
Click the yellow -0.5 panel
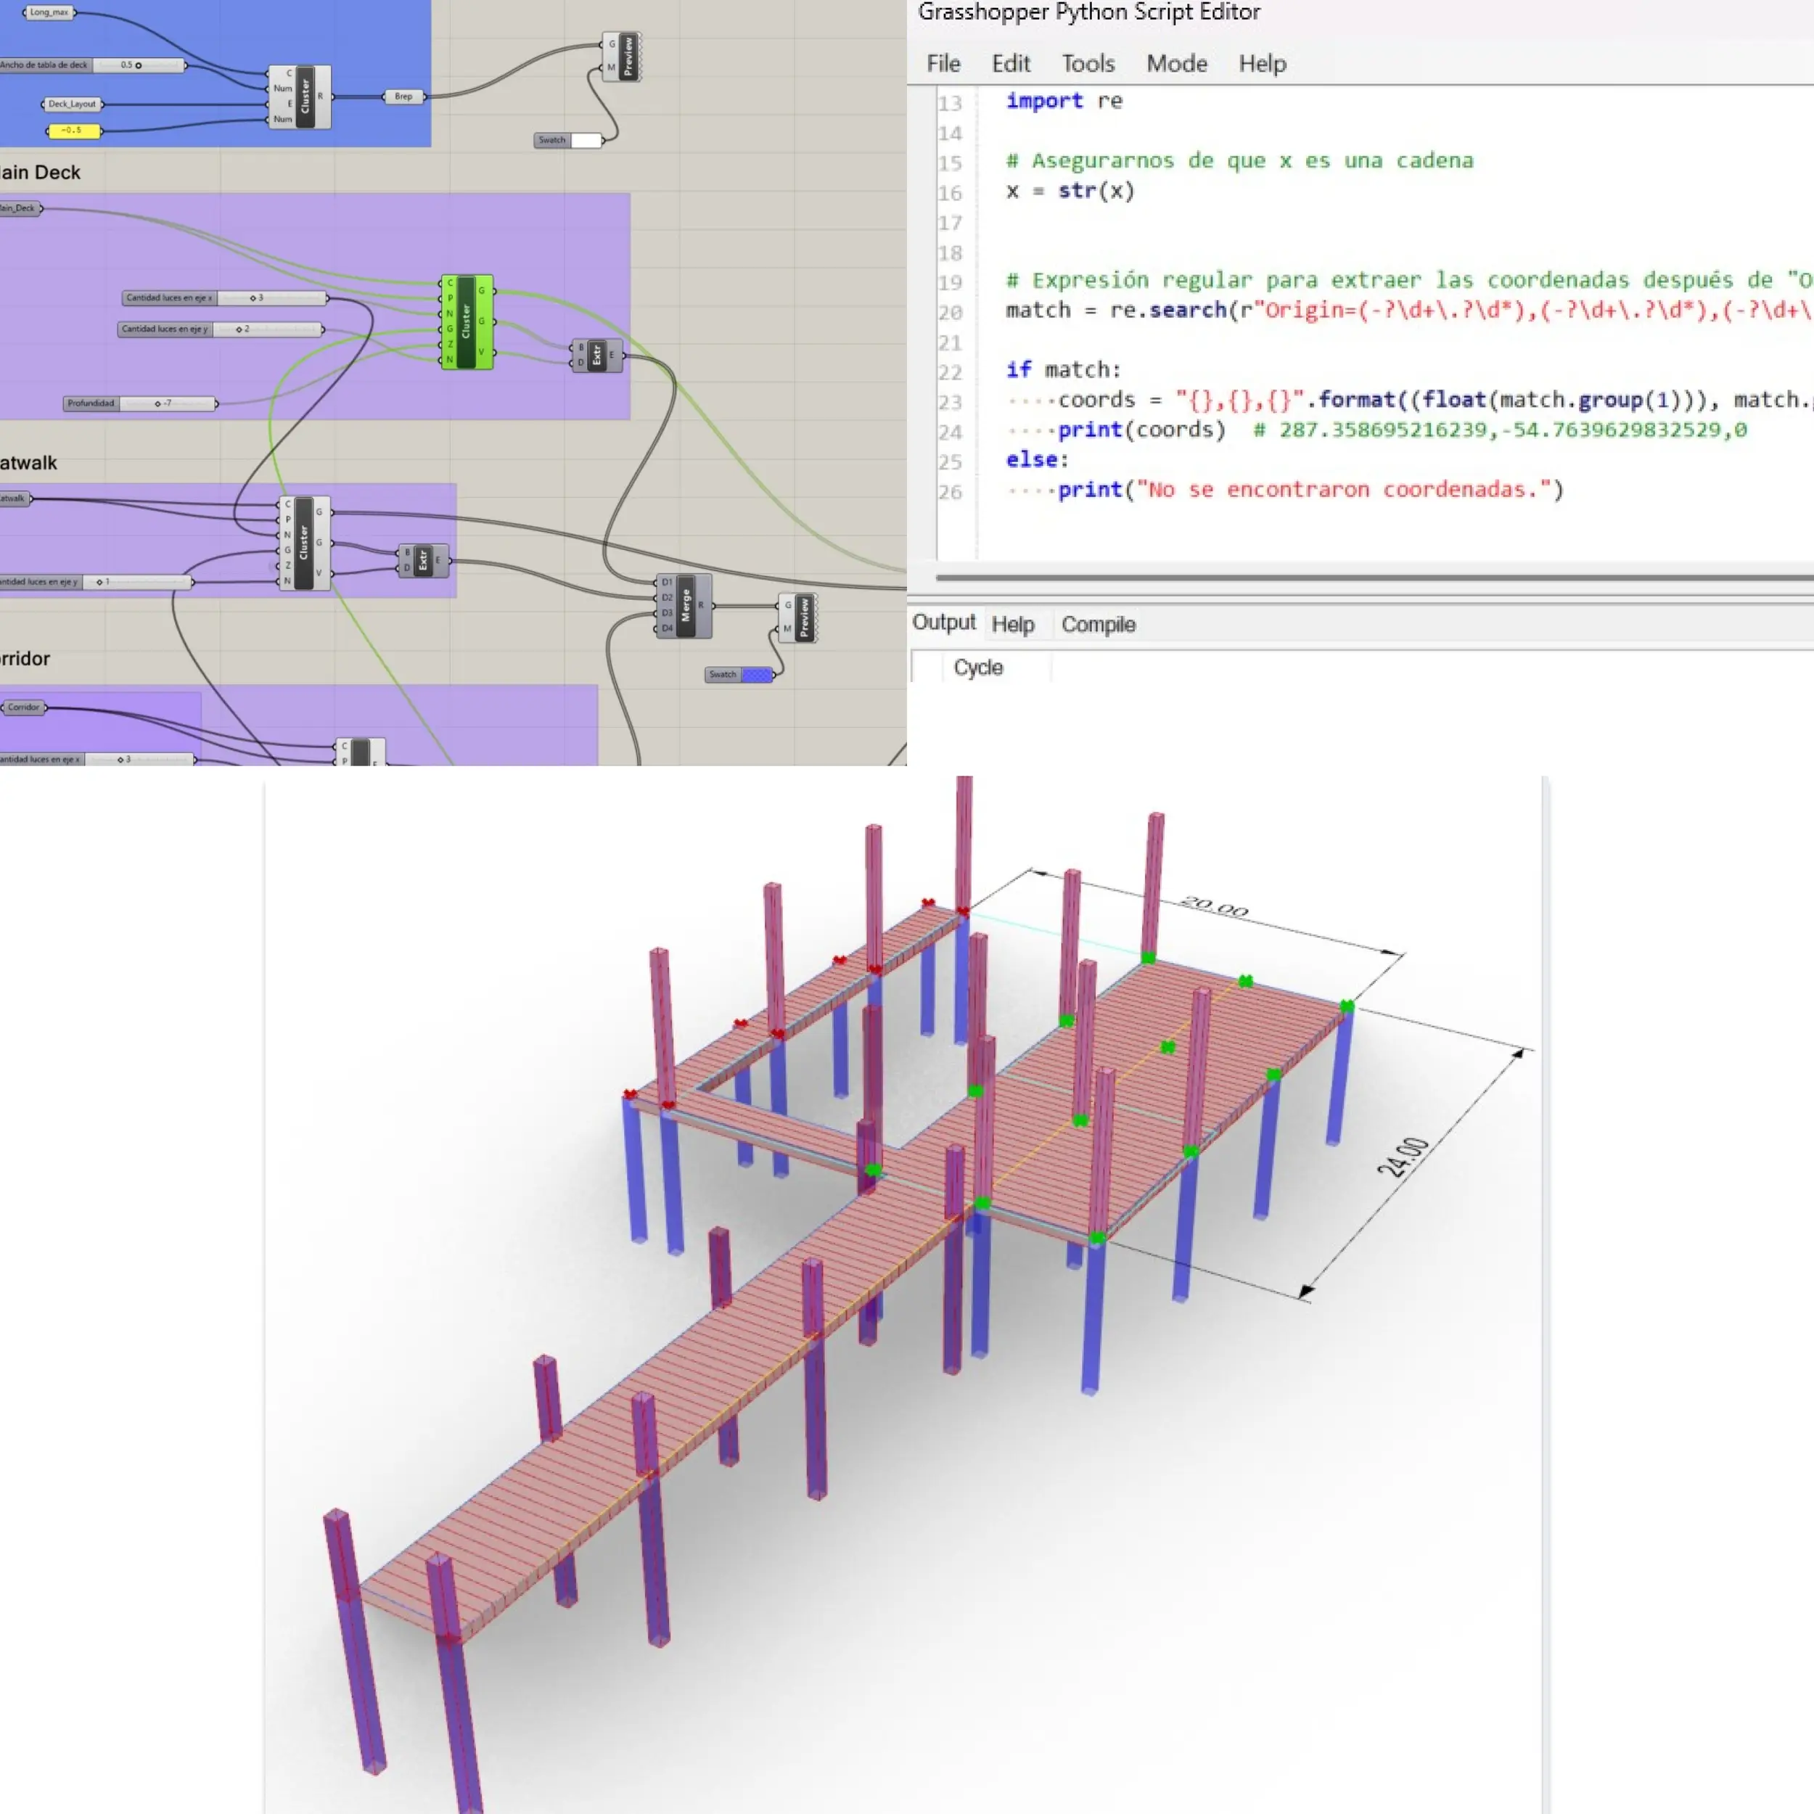(73, 131)
